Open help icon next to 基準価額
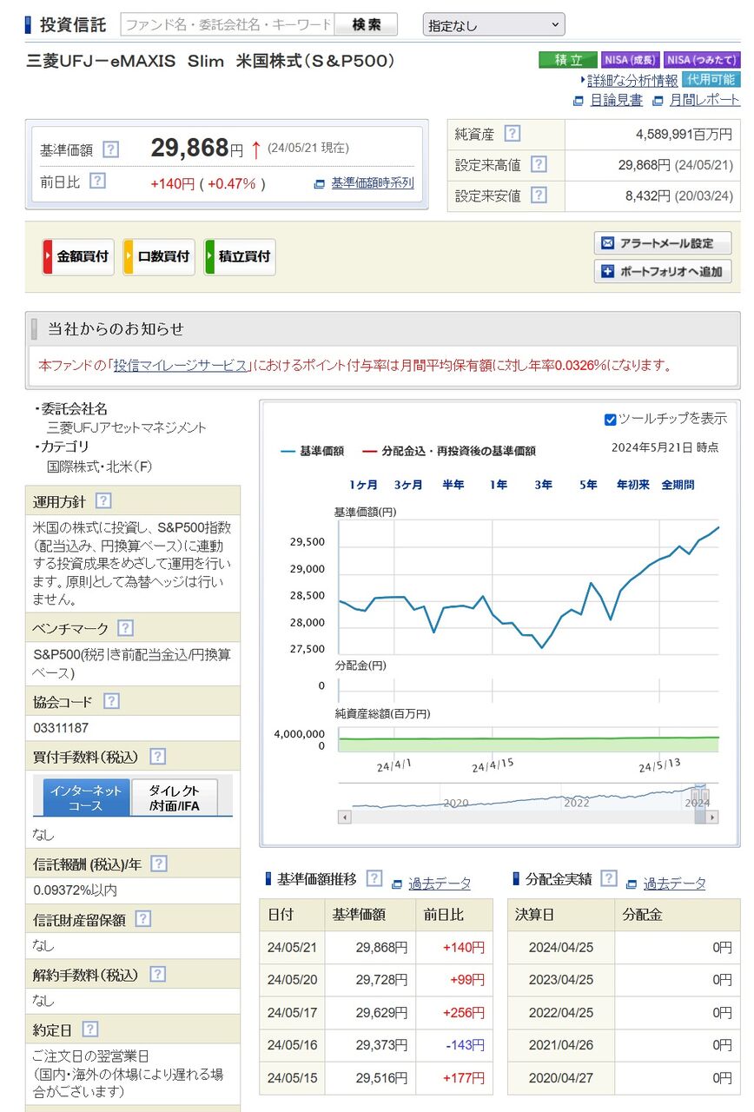This screenshot has width=754, height=1112. [110, 149]
